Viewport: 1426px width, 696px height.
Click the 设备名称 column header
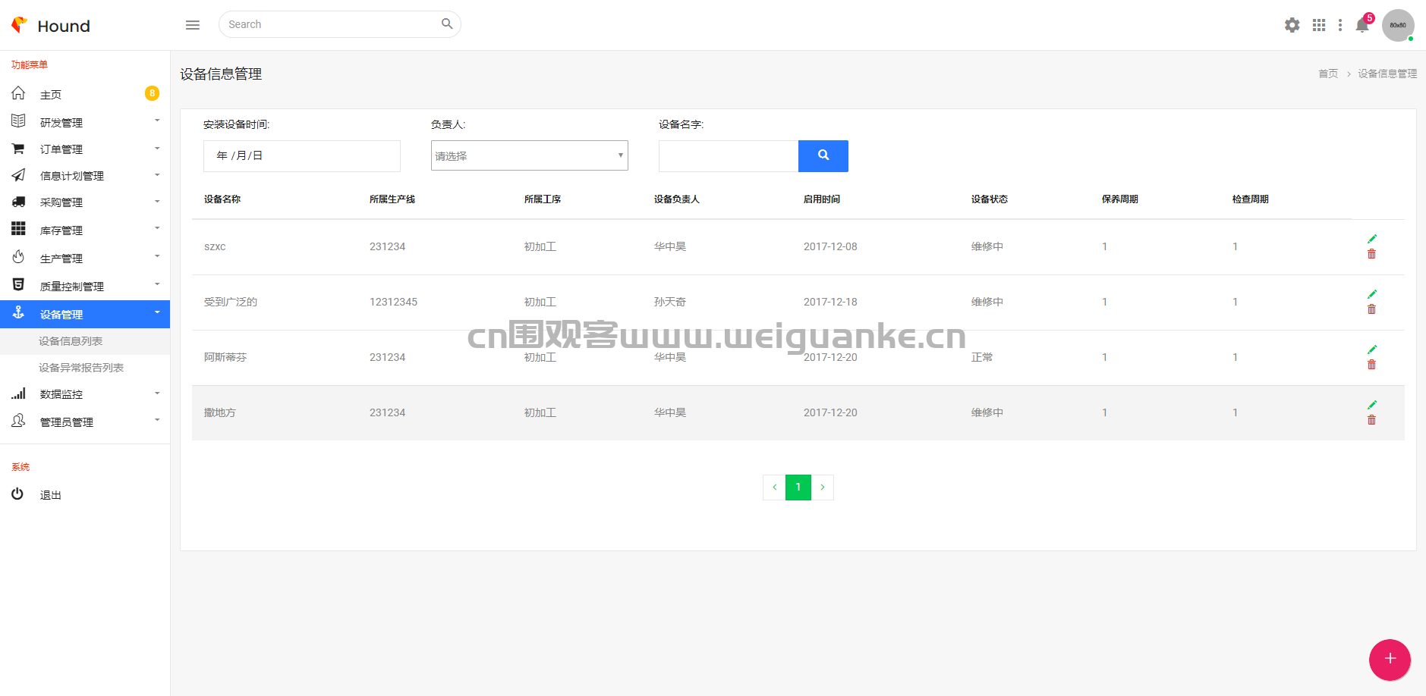[222, 199]
